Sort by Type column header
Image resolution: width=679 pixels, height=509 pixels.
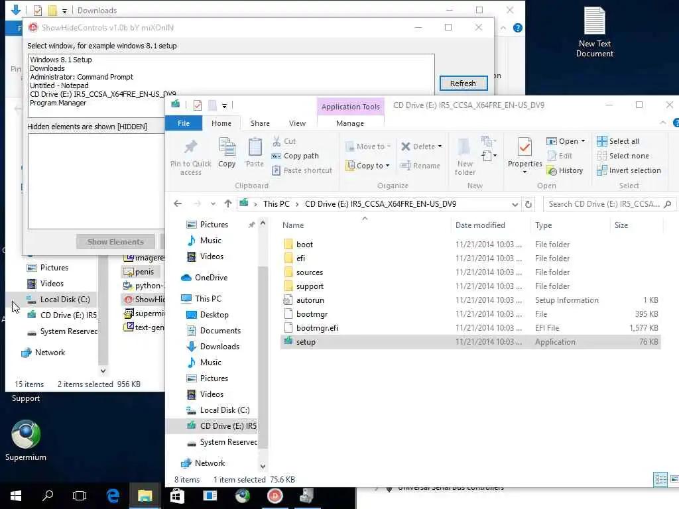pyautogui.click(x=543, y=225)
